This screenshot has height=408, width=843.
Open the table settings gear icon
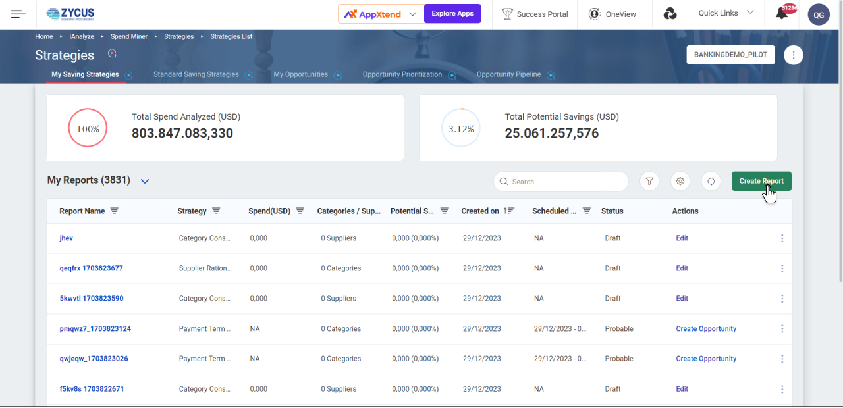[680, 182]
